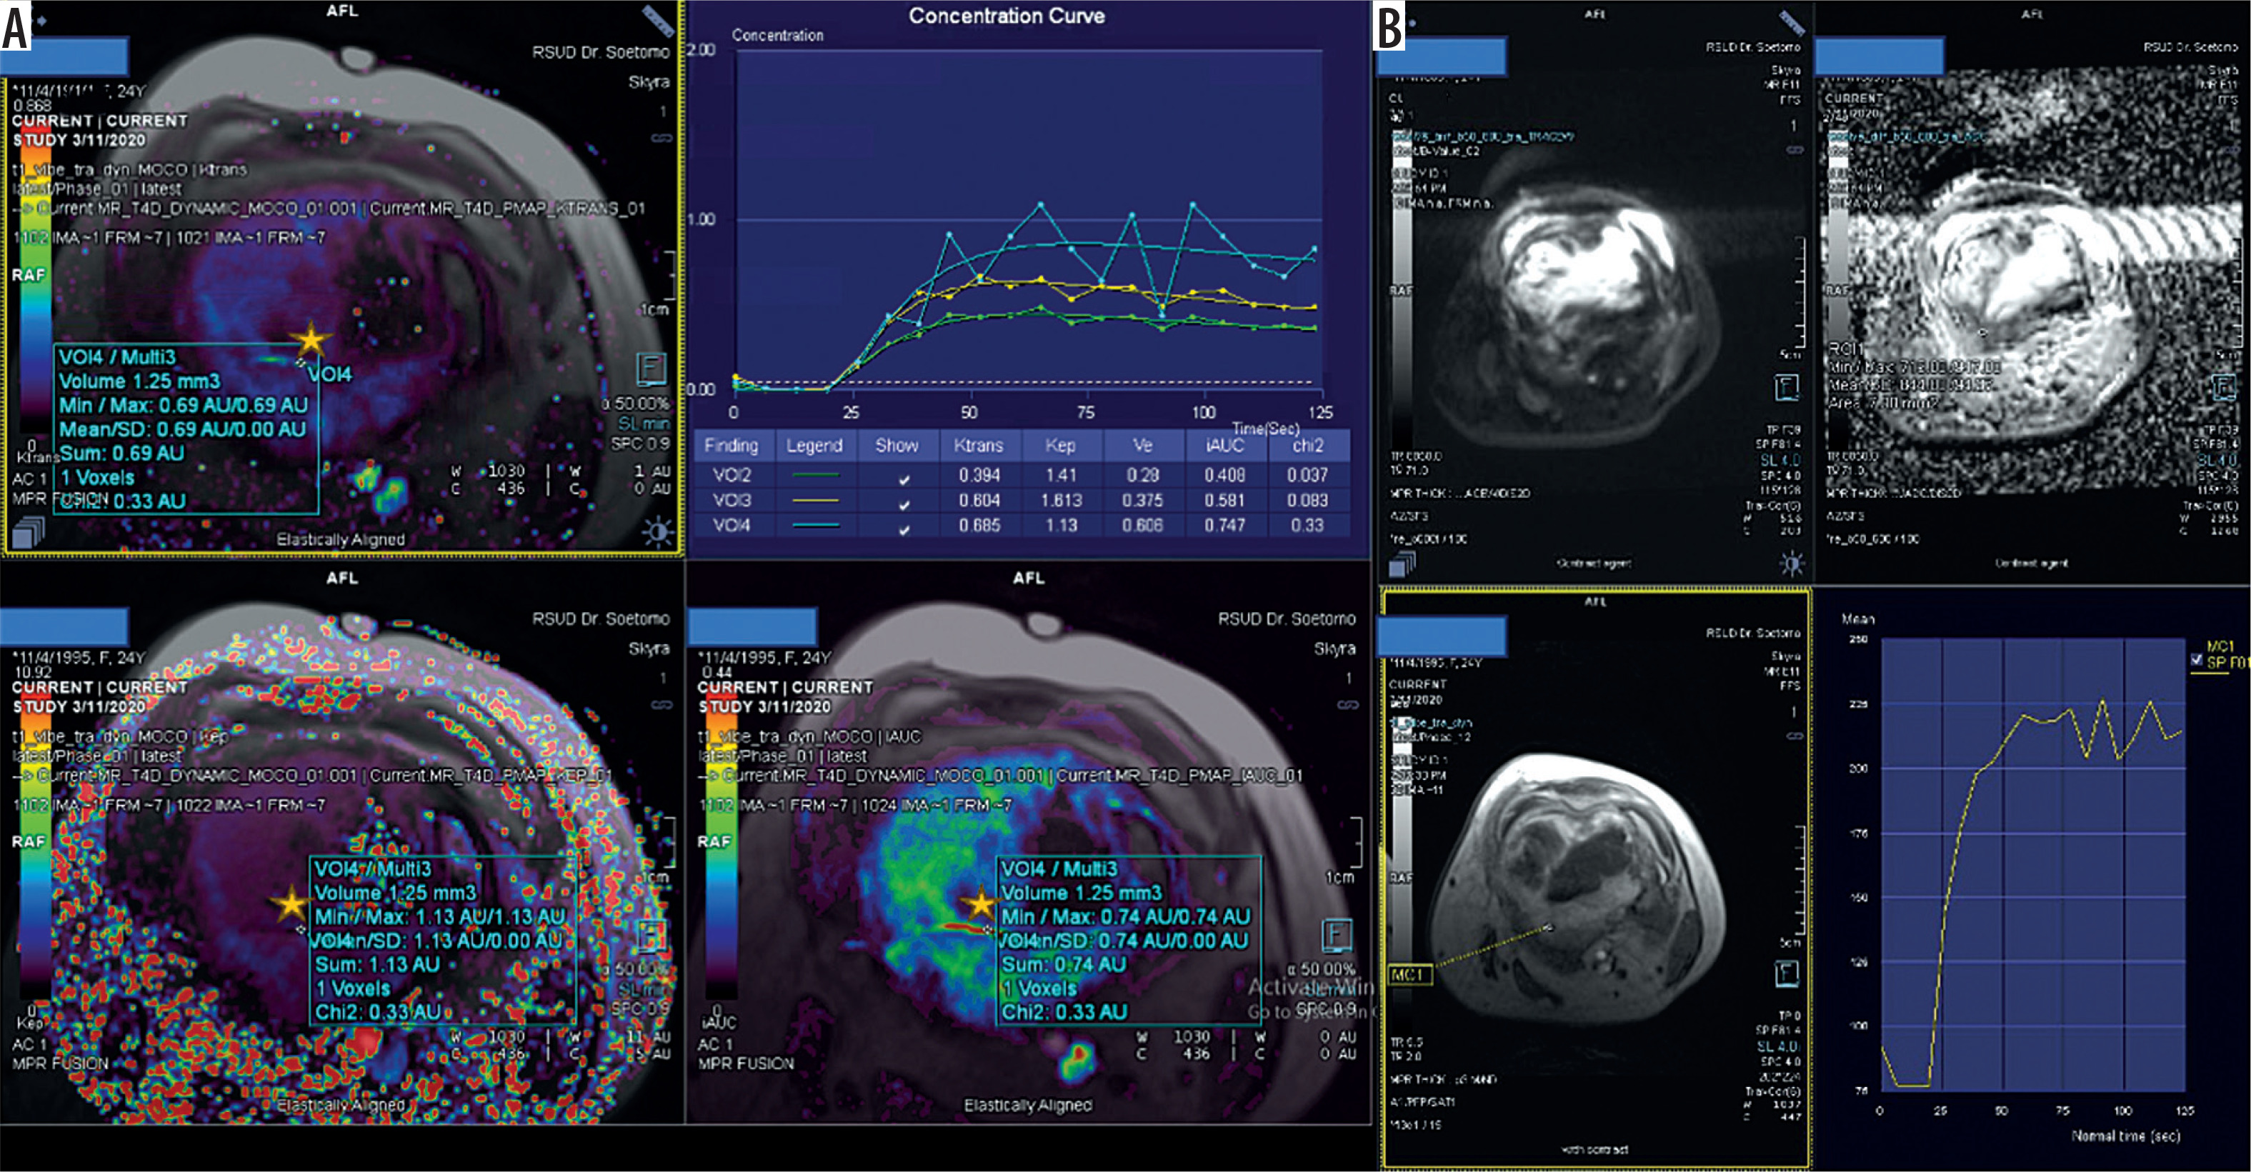Viewport: 2251px width, 1172px height.
Task: Click the F findings icon in the iAUC view
Action: coord(1336,936)
